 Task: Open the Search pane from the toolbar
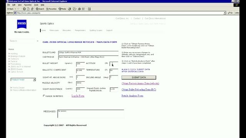[40, 9]
